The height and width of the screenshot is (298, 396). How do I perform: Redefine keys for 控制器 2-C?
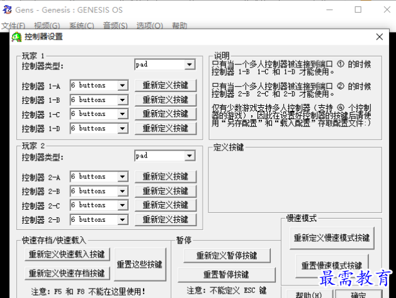point(166,205)
